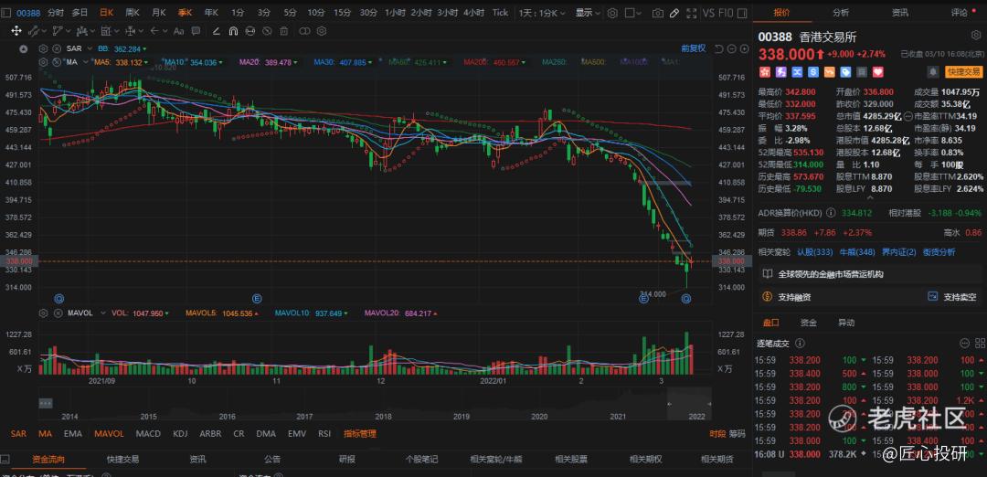Toggle SAR indicator at bottom bar
Screen dimensions: 987x477
(18, 433)
